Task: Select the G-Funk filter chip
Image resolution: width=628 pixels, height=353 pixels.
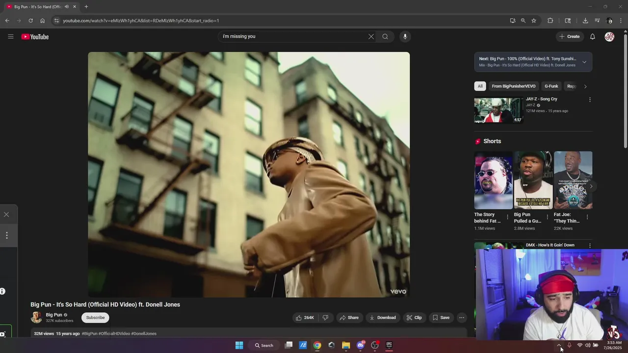Action: point(551,86)
